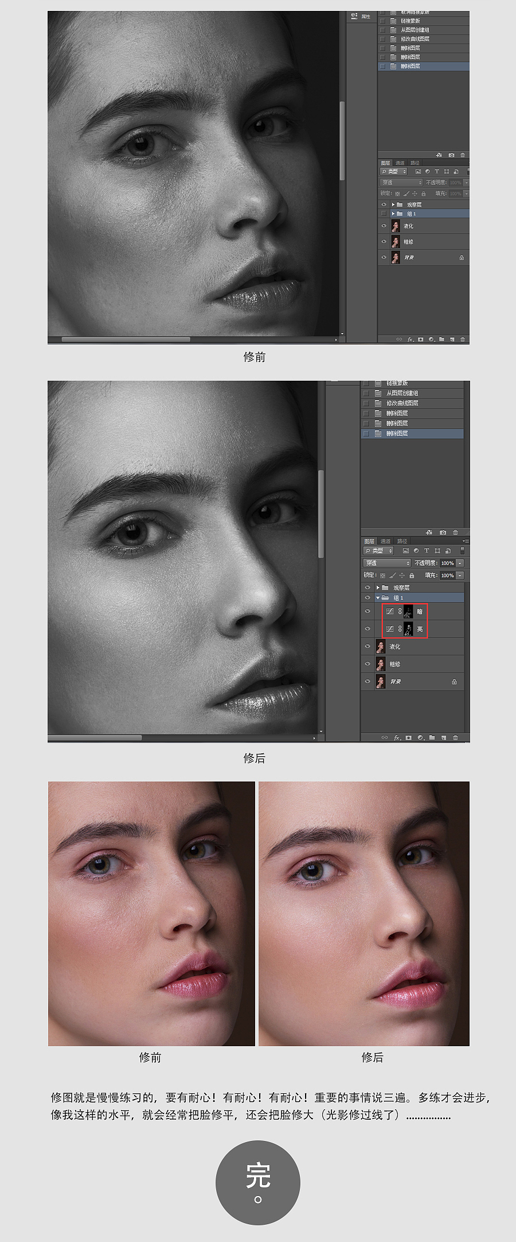Open 穿透 blend mode dropdown in 修前 panel

click(401, 182)
